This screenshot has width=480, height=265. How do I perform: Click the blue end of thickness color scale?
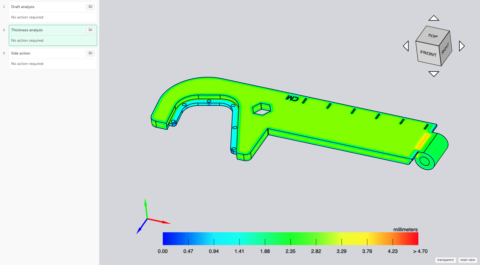(168, 239)
